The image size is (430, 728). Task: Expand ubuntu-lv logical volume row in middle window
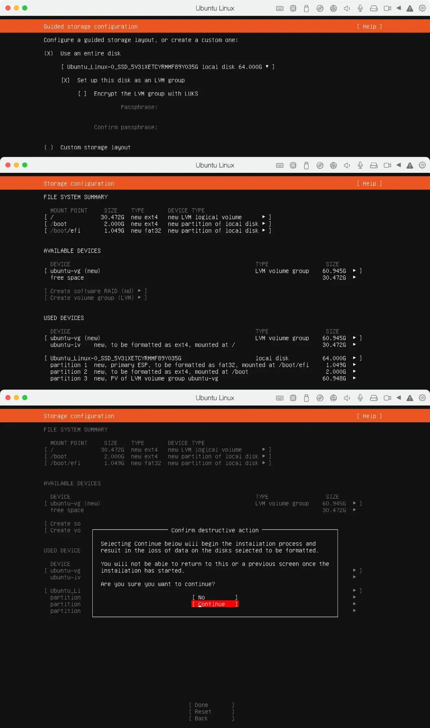(x=203, y=345)
